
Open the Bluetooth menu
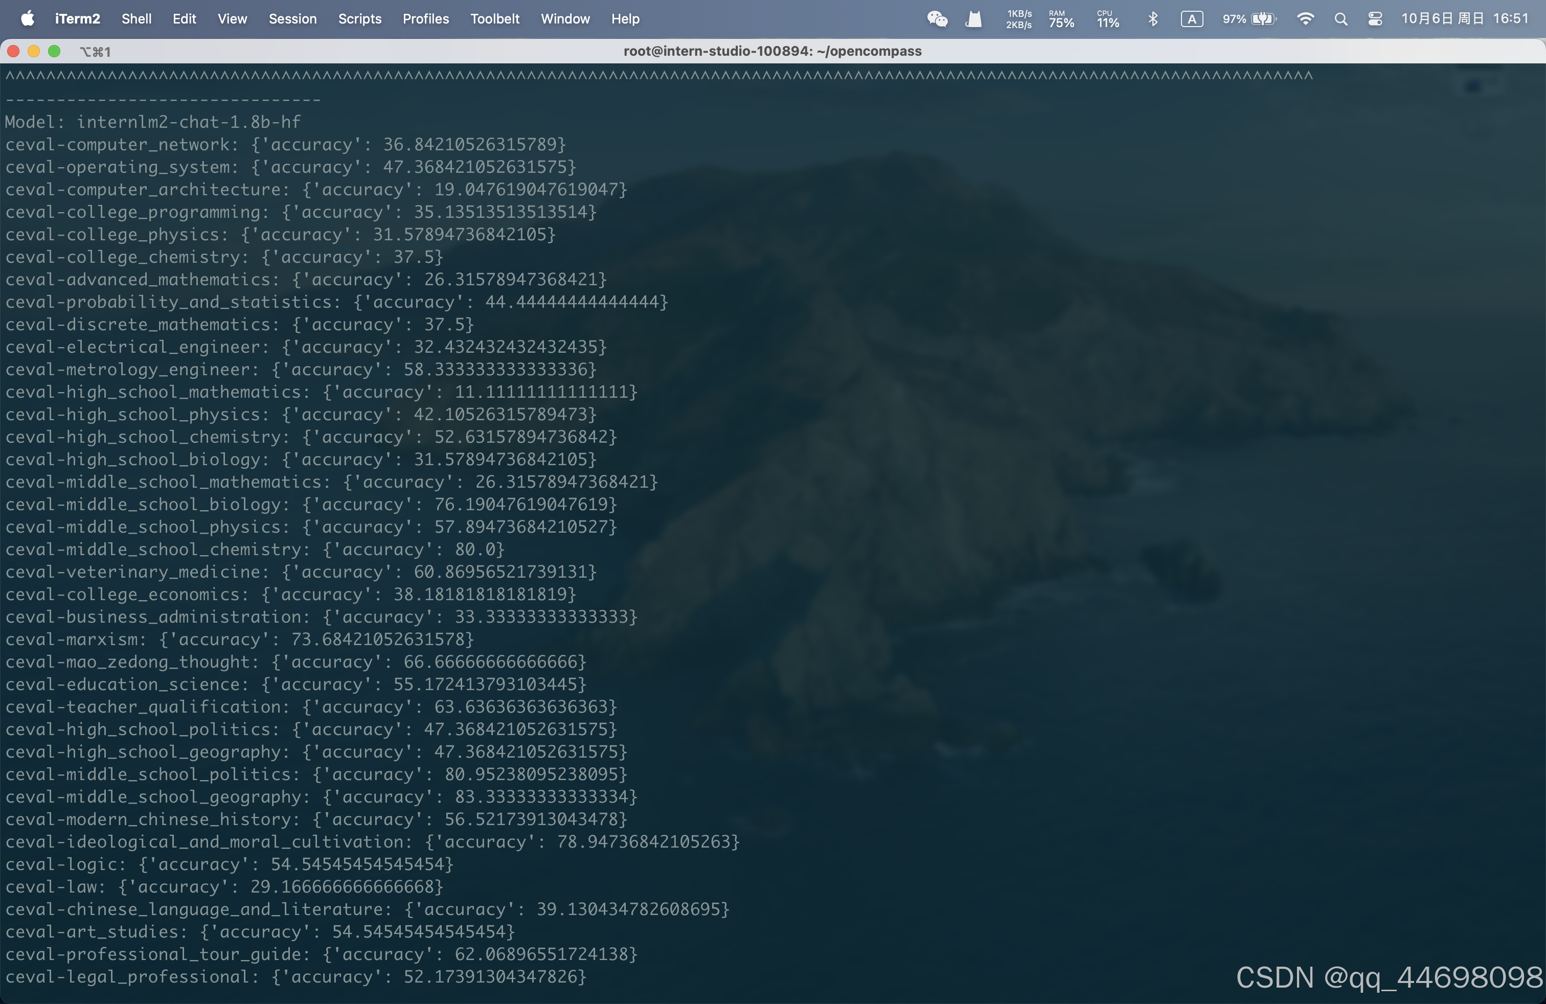[1153, 19]
